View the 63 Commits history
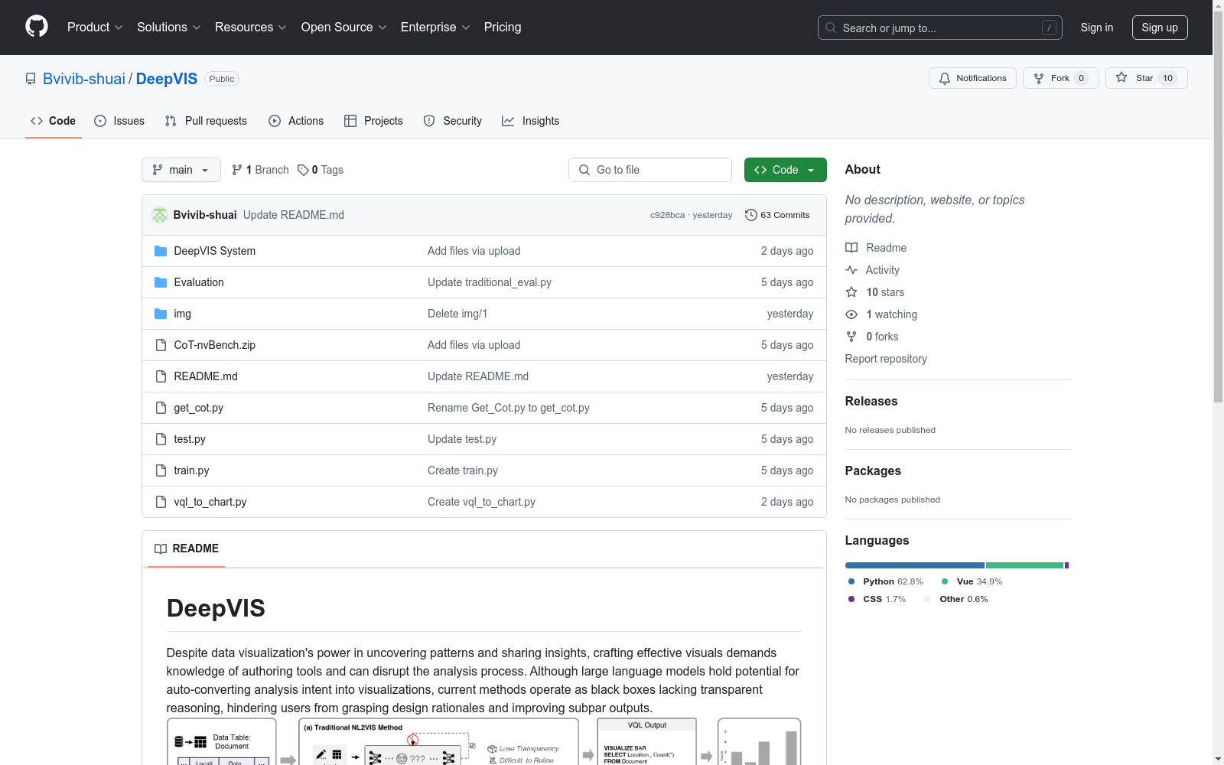Viewport: 1224px width, 765px height. pos(777,215)
